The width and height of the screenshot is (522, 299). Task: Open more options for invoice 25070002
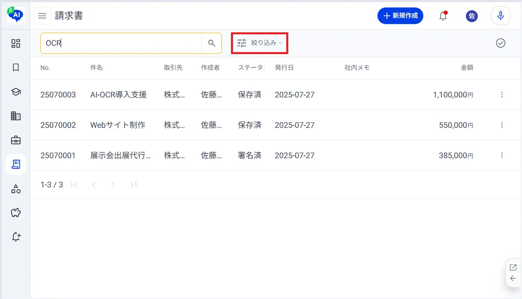click(x=502, y=125)
